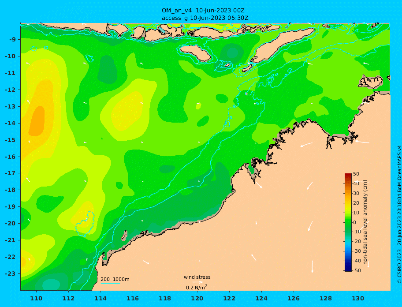Click longitude axis label '120'
The width and height of the screenshot is (402, 307).
(x=197, y=298)
